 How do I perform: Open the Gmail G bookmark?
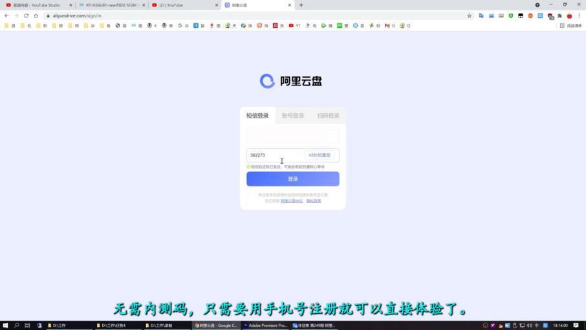click(x=390, y=26)
